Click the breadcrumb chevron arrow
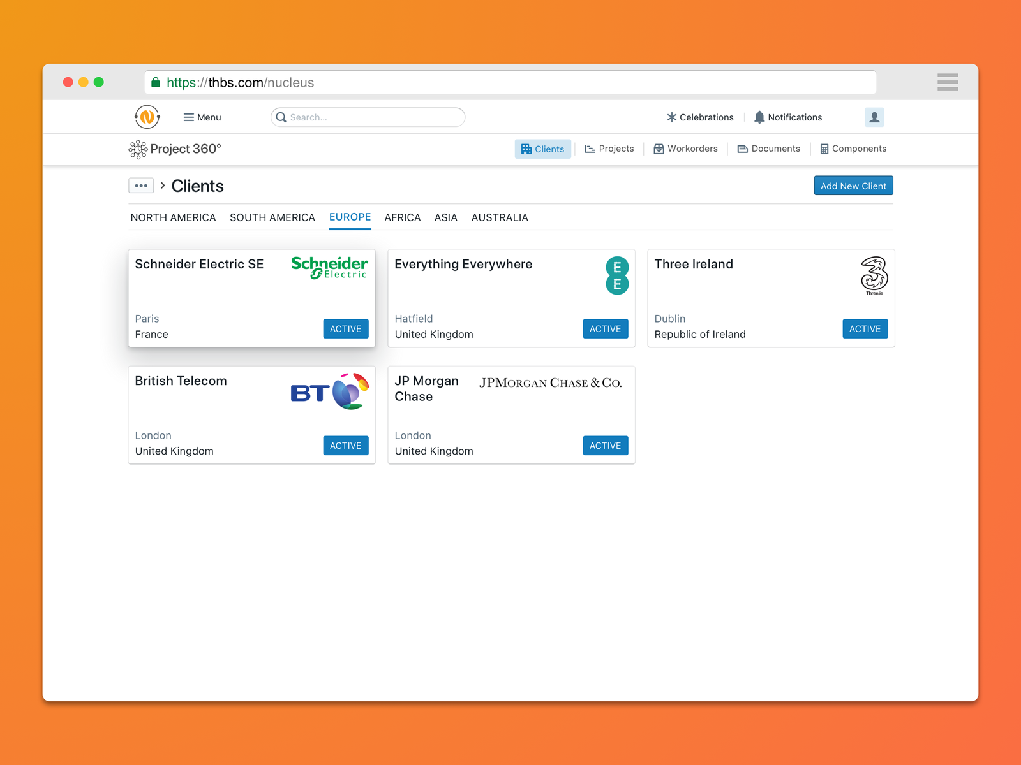 (x=163, y=186)
